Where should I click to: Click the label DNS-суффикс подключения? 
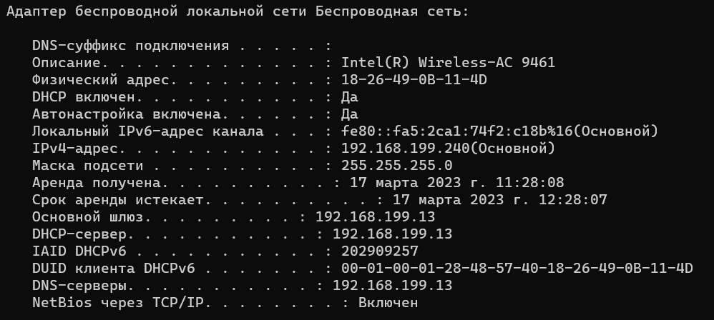pos(131,46)
